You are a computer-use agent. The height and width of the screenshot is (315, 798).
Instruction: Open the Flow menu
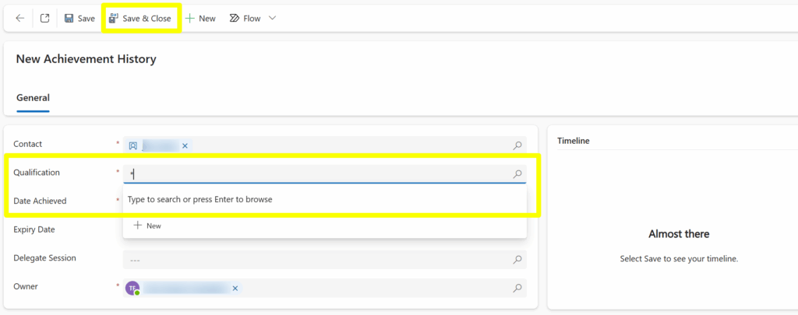coord(245,18)
